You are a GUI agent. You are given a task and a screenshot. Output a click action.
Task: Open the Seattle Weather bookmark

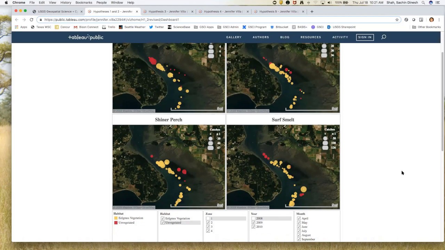[132, 27]
